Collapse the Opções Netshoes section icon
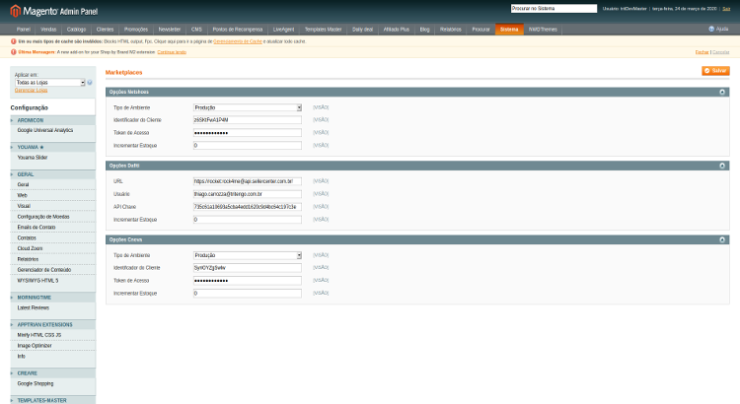The image size is (740, 404). (722, 92)
